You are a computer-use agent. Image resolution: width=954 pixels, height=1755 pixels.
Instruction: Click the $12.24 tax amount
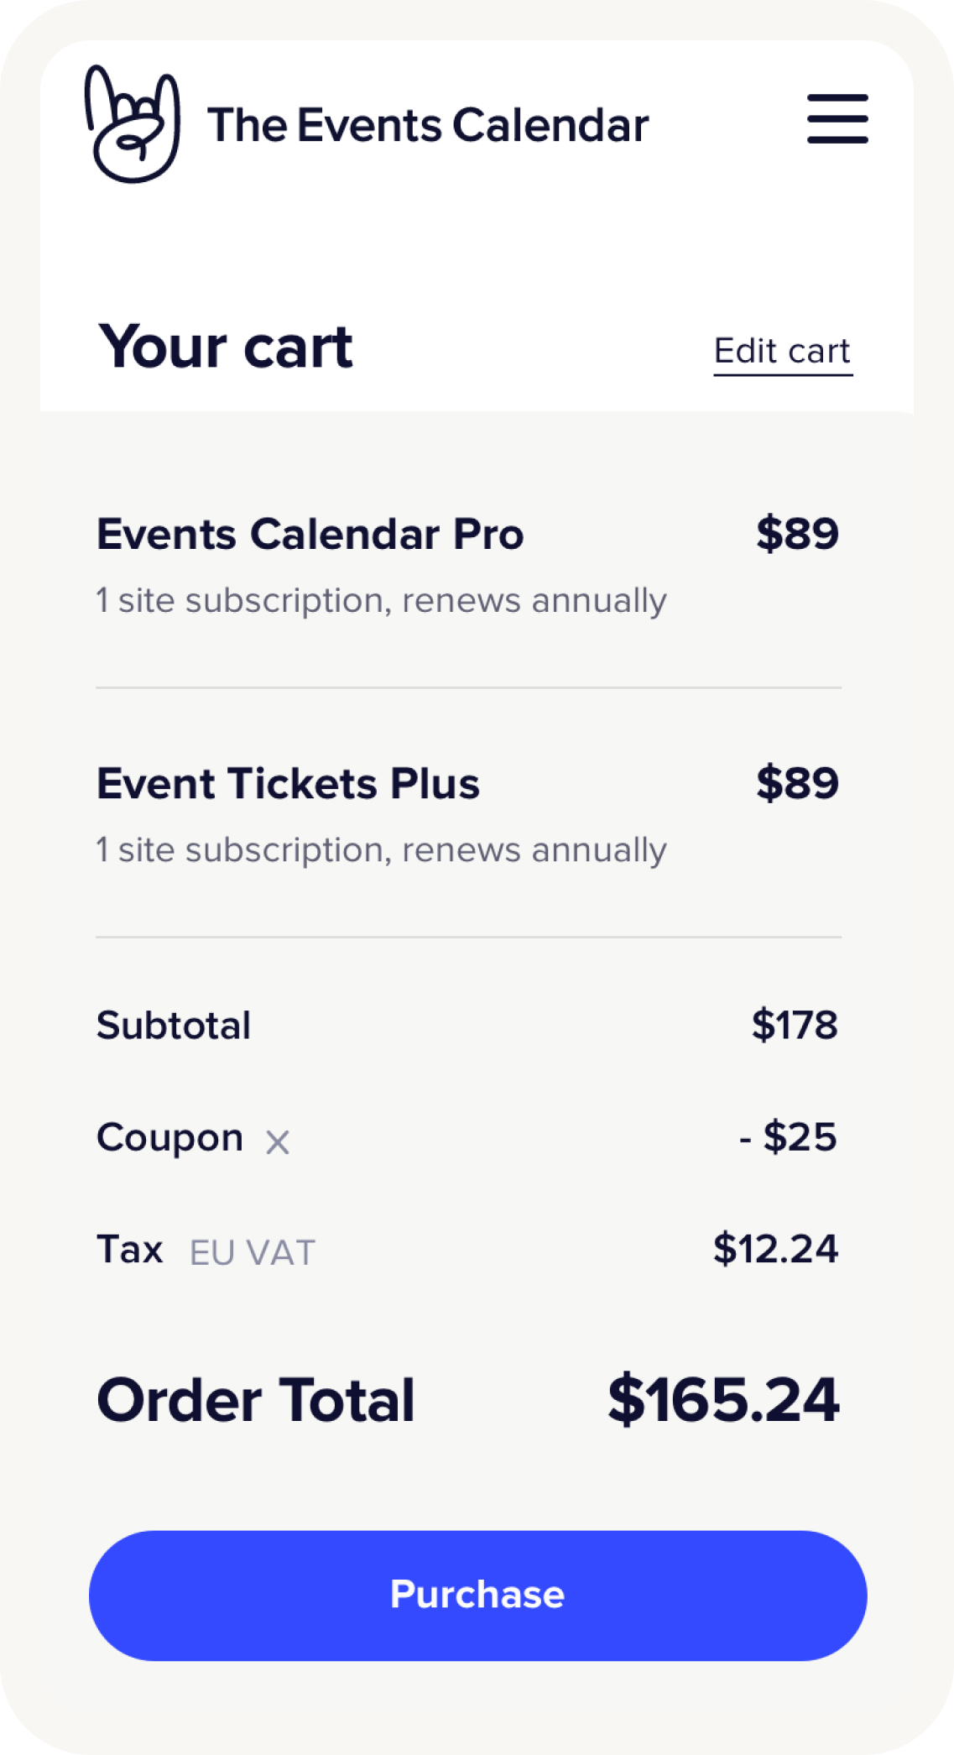coord(774,1249)
